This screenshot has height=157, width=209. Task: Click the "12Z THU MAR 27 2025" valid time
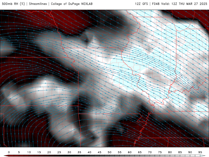tap(189, 4)
